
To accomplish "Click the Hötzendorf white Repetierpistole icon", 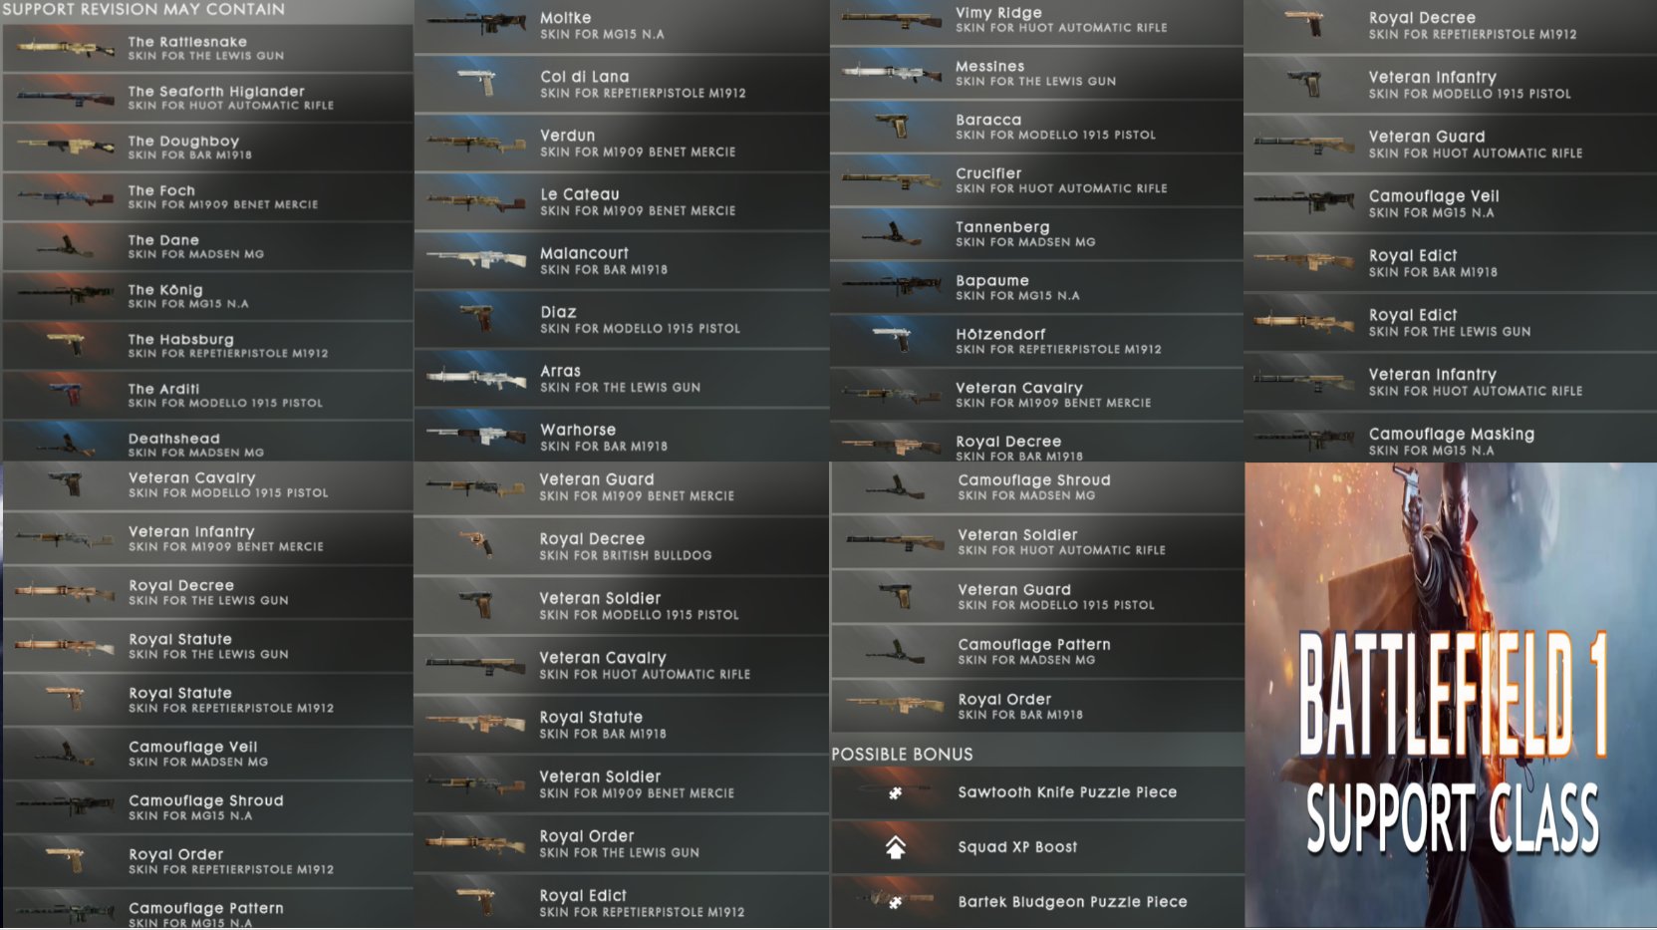I will pyautogui.click(x=893, y=340).
